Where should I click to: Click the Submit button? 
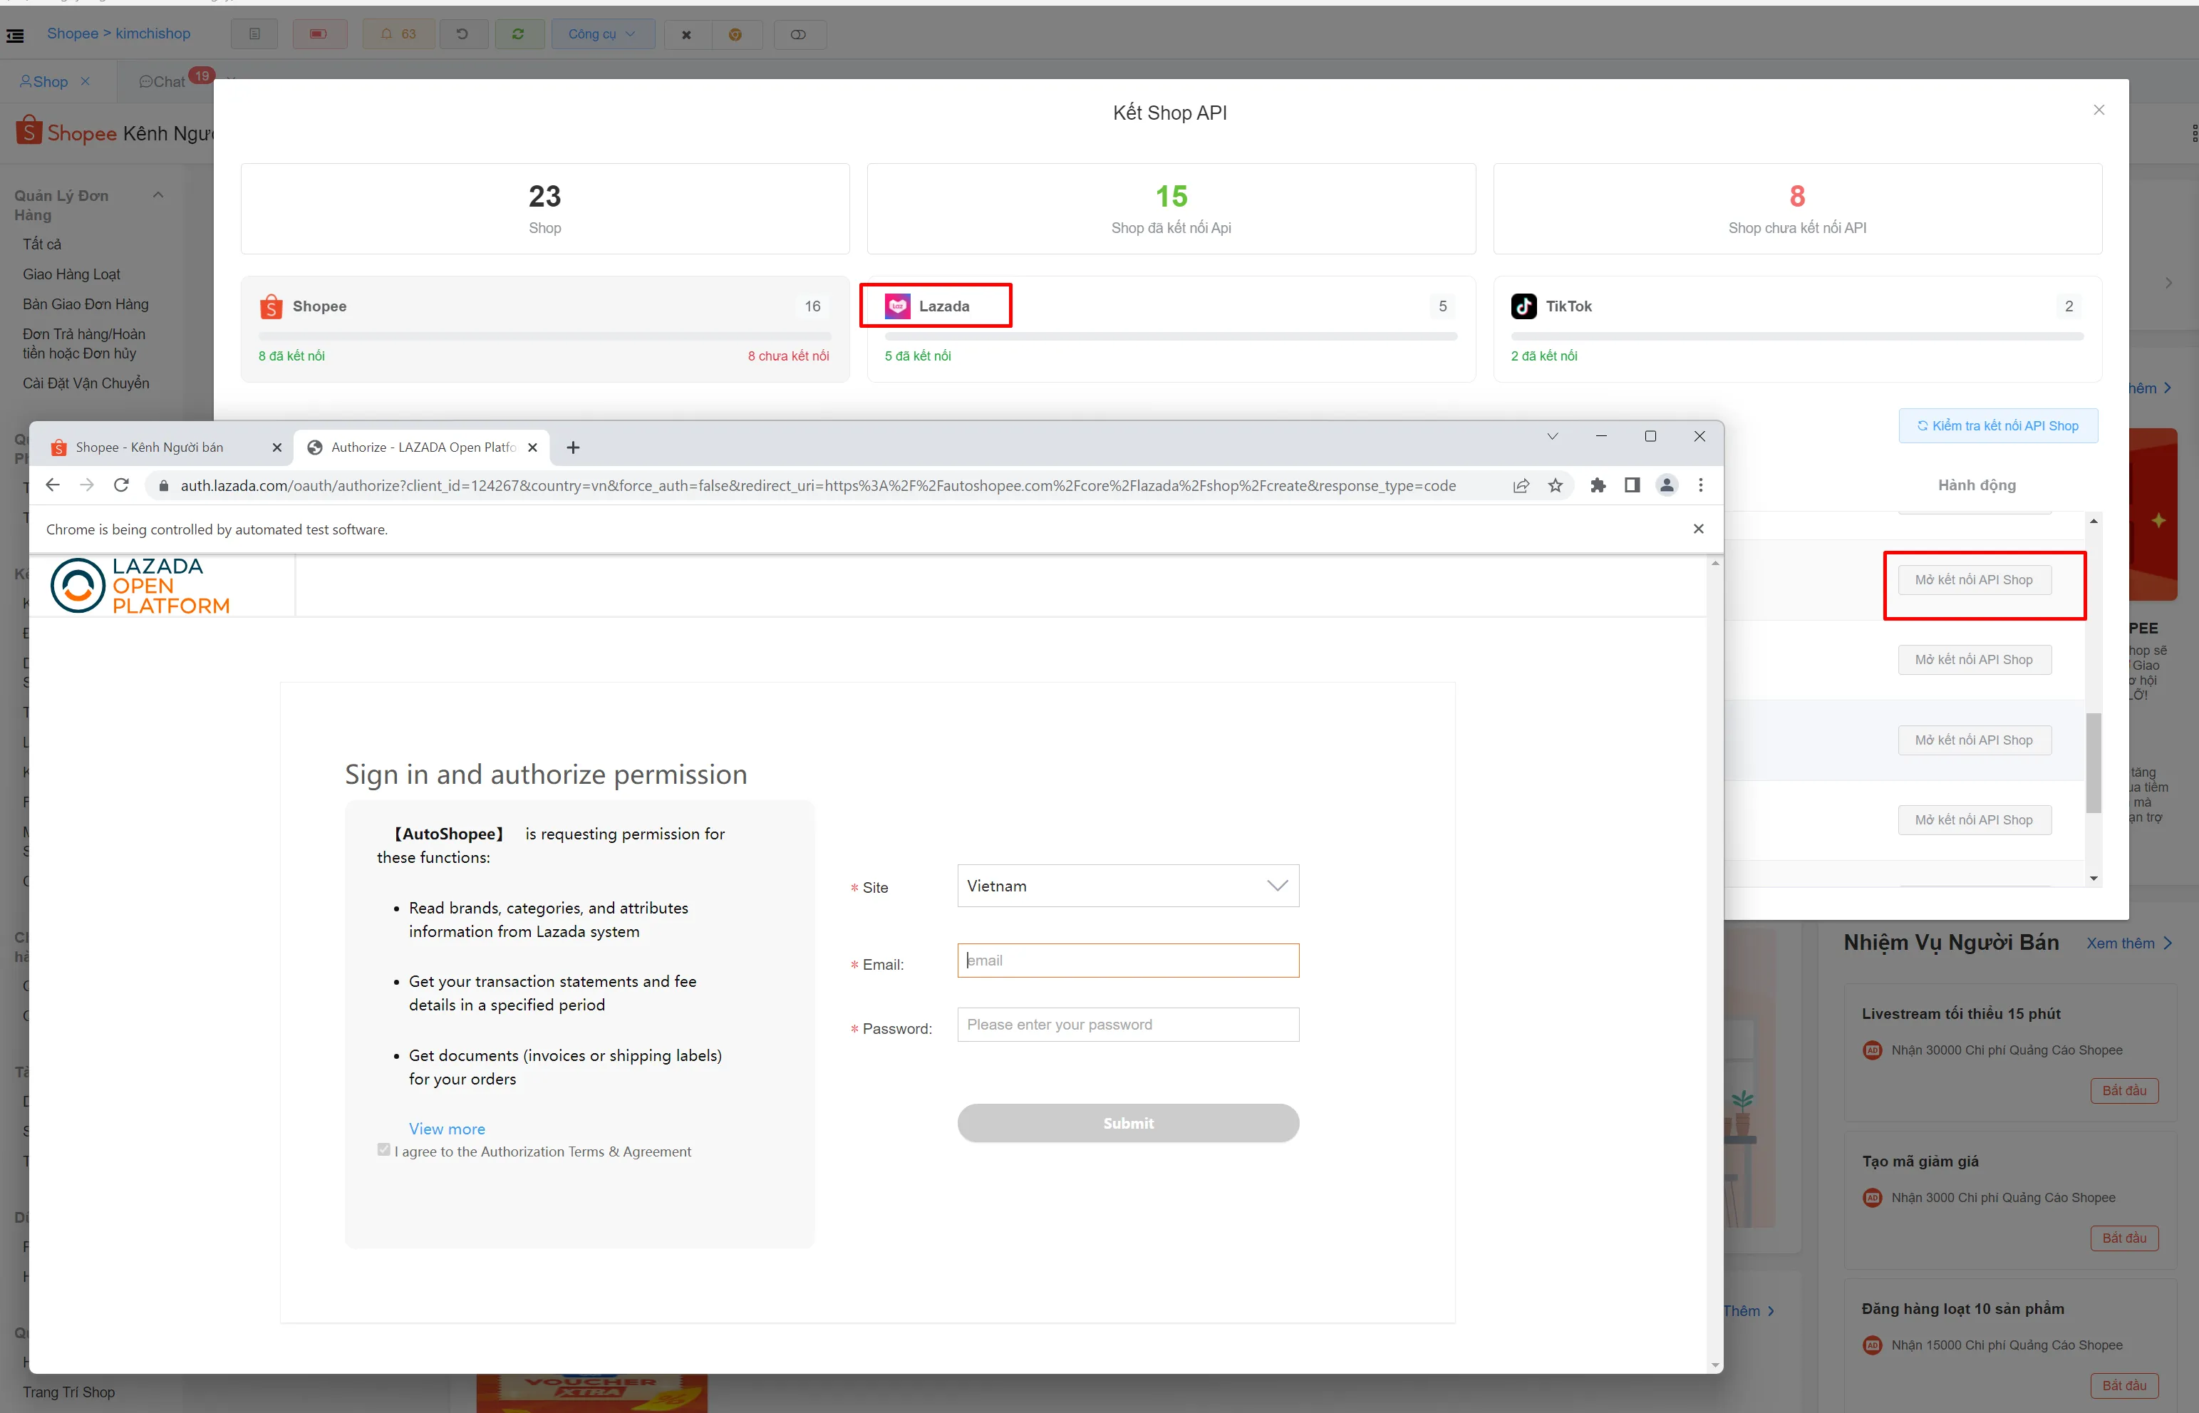[1127, 1123]
